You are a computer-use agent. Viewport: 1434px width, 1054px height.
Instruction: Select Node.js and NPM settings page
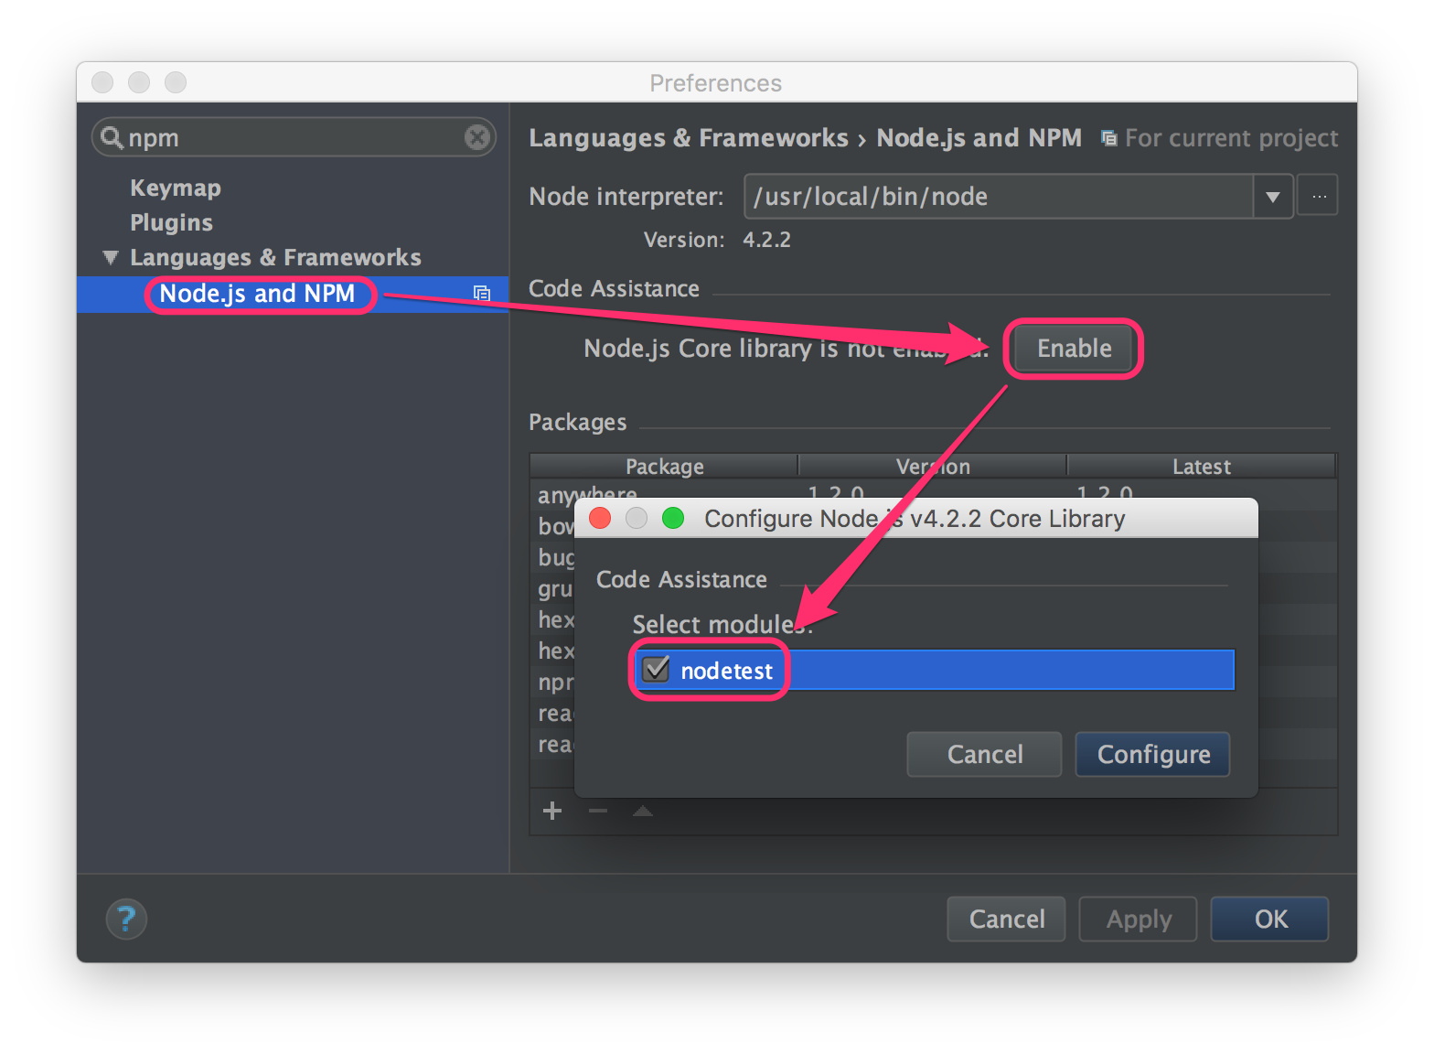pyautogui.click(x=257, y=294)
